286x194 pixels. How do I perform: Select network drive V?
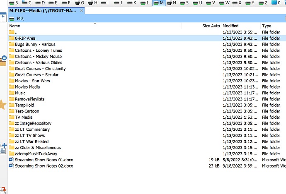211,3
